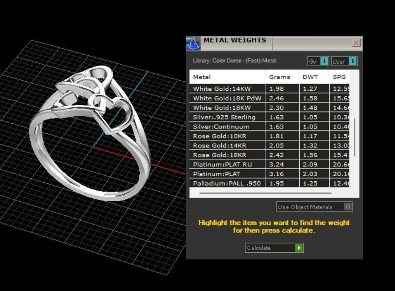The width and height of the screenshot is (395, 291).
Task: Close the Metal Weights dialog
Action: click(x=356, y=43)
